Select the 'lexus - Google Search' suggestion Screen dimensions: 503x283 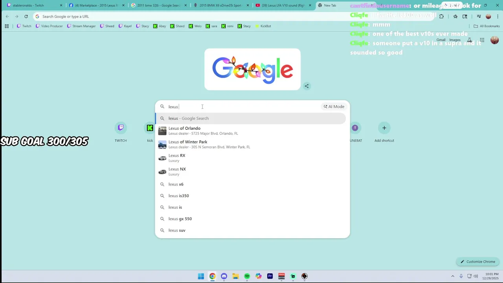tap(250, 118)
